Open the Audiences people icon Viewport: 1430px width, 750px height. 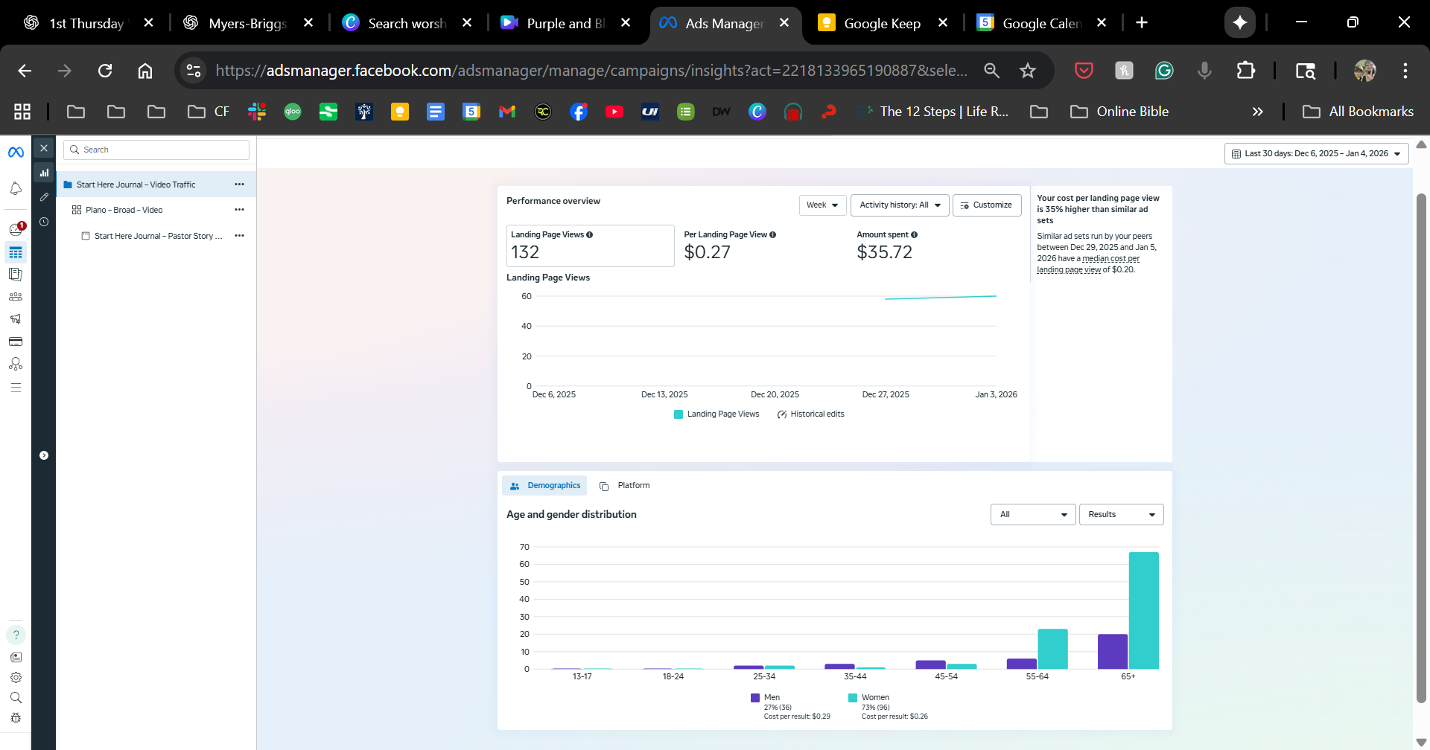click(16, 296)
